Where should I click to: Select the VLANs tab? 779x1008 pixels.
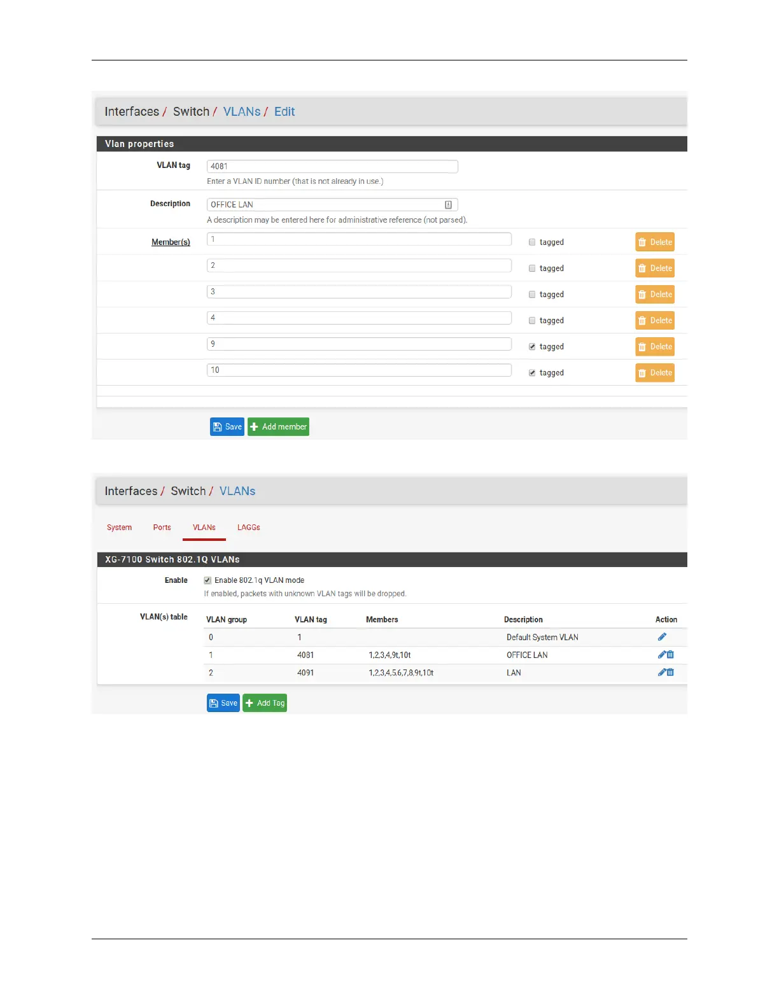(204, 528)
